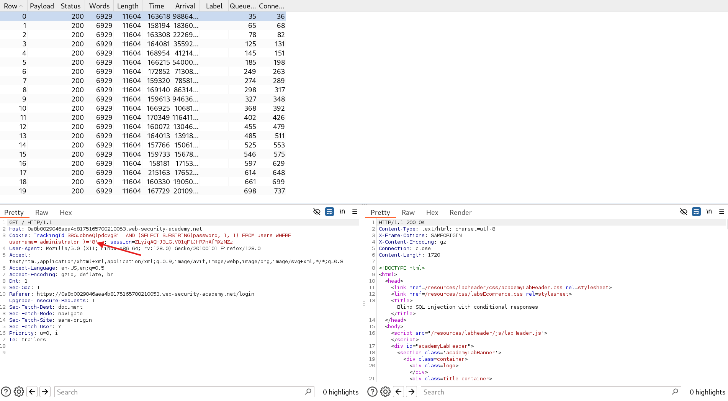Click the labHeader.js script line in response
The width and height of the screenshot is (728, 401).
pos(469,333)
